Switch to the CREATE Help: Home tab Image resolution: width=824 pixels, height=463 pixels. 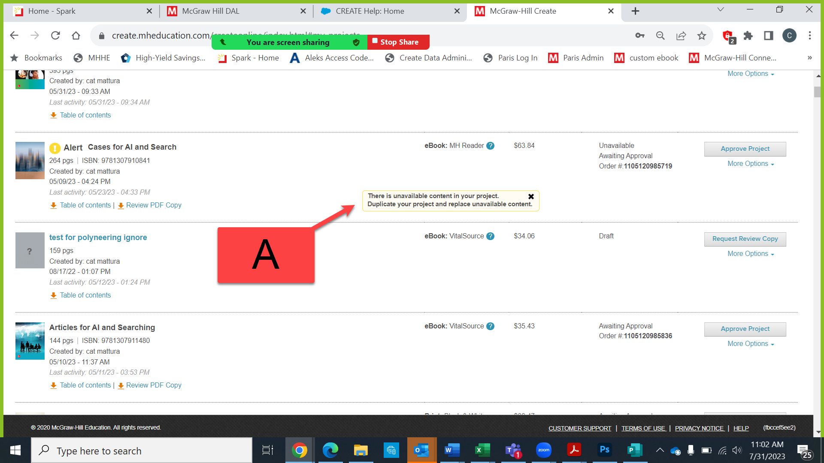(x=370, y=11)
